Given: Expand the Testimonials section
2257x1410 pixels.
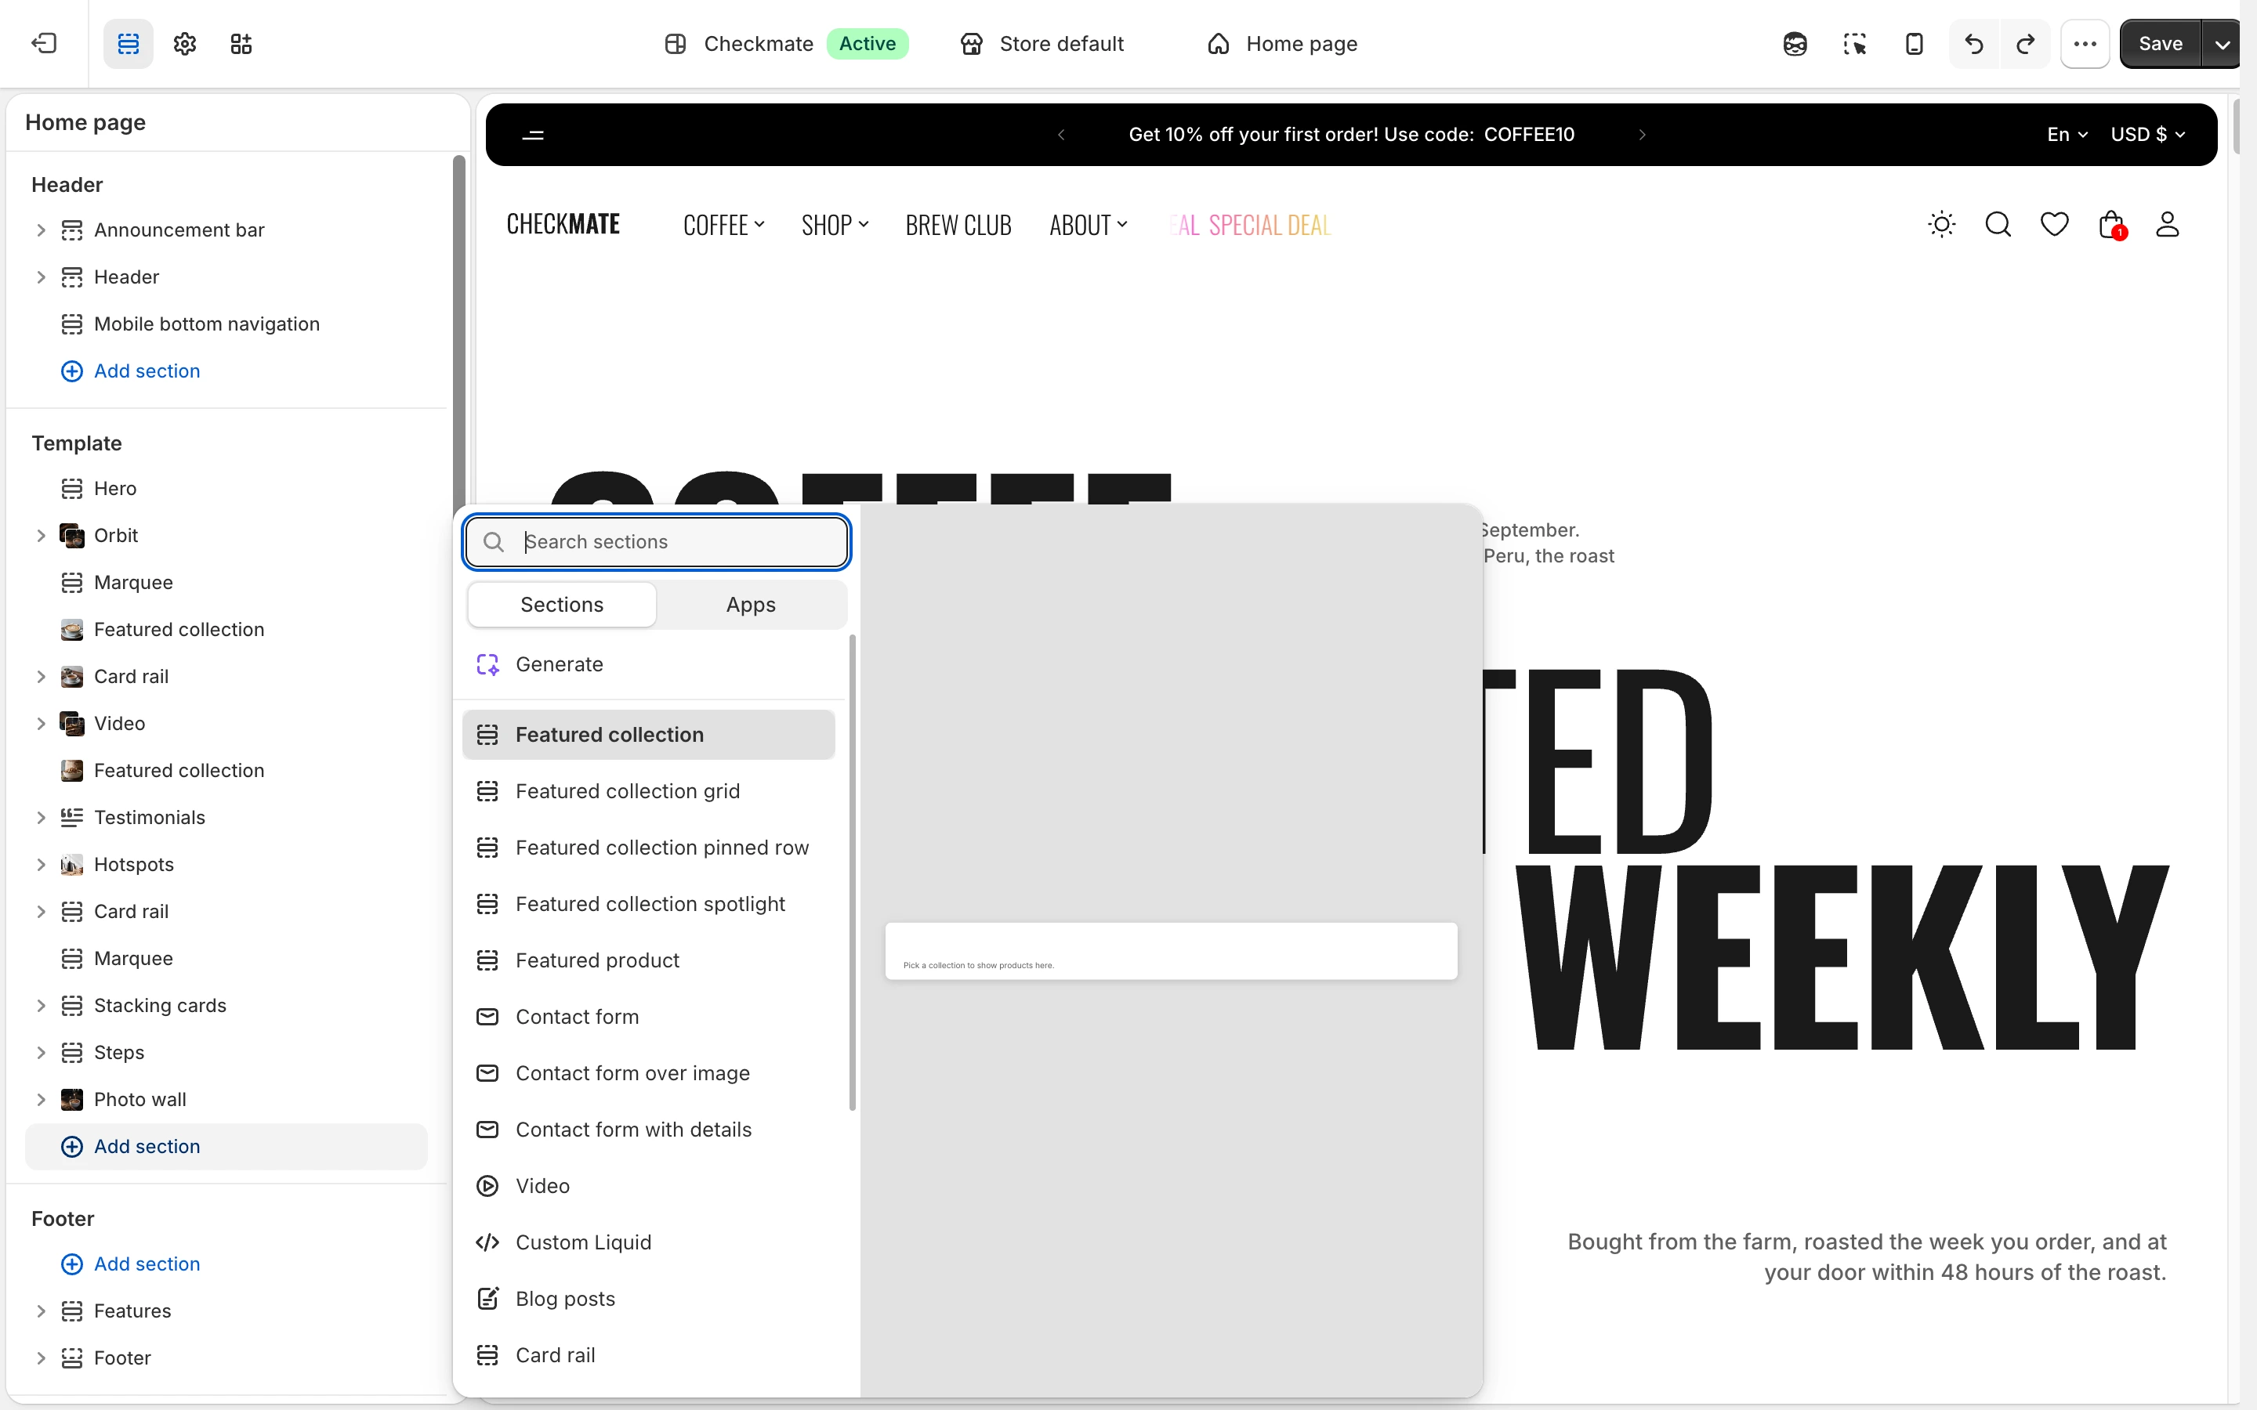Looking at the screenshot, I should click(x=41, y=818).
